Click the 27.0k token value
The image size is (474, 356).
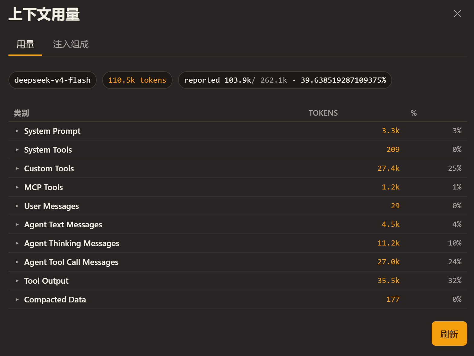[x=388, y=262]
